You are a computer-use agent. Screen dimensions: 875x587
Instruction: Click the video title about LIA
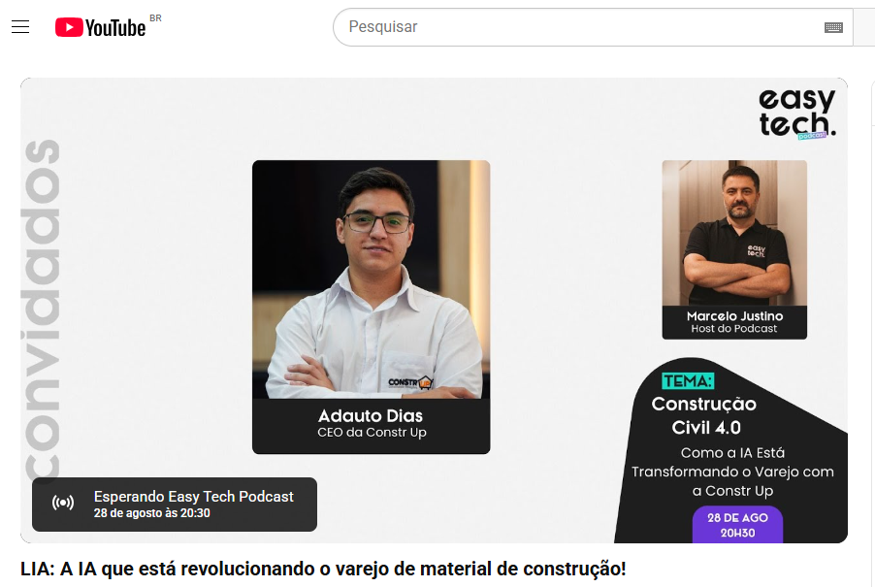pyautogui.click(x=323, y=570)
